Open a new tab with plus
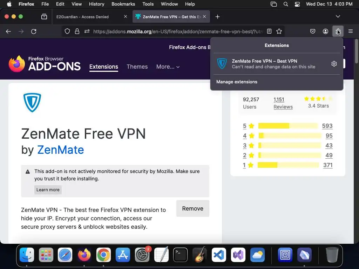This screenshot has width=359, height=269. (x=217, y=17)
